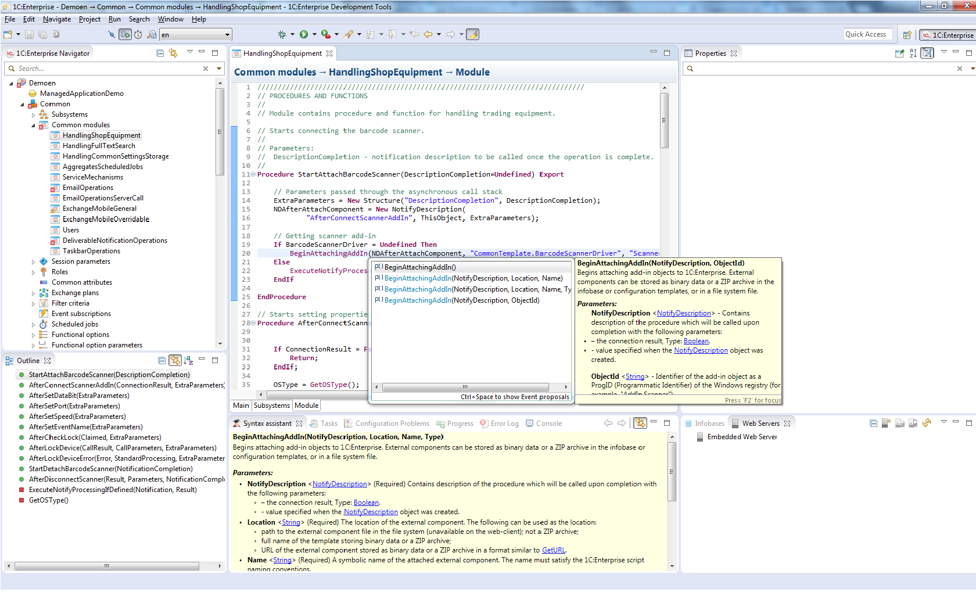Expand the Scheduled jobs tree node
The image size is (976, 610).
coord(33,324)
